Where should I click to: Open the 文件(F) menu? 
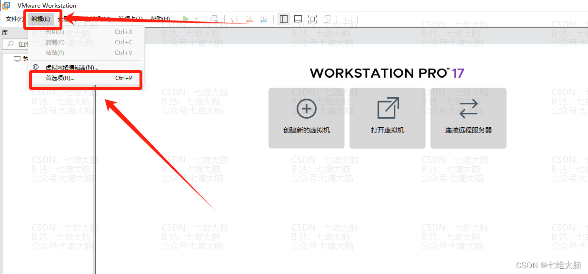pos(15,19)
